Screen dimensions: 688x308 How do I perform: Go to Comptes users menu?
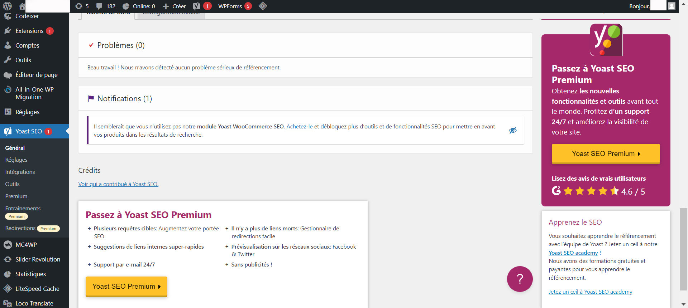tap(34, 45)
